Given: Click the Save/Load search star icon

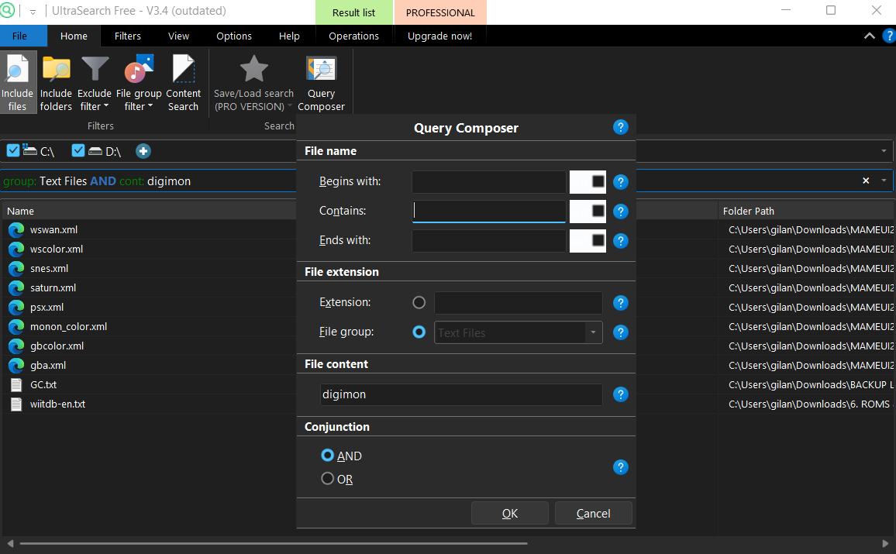Looking at the screenshot, I should click(253, 69).
